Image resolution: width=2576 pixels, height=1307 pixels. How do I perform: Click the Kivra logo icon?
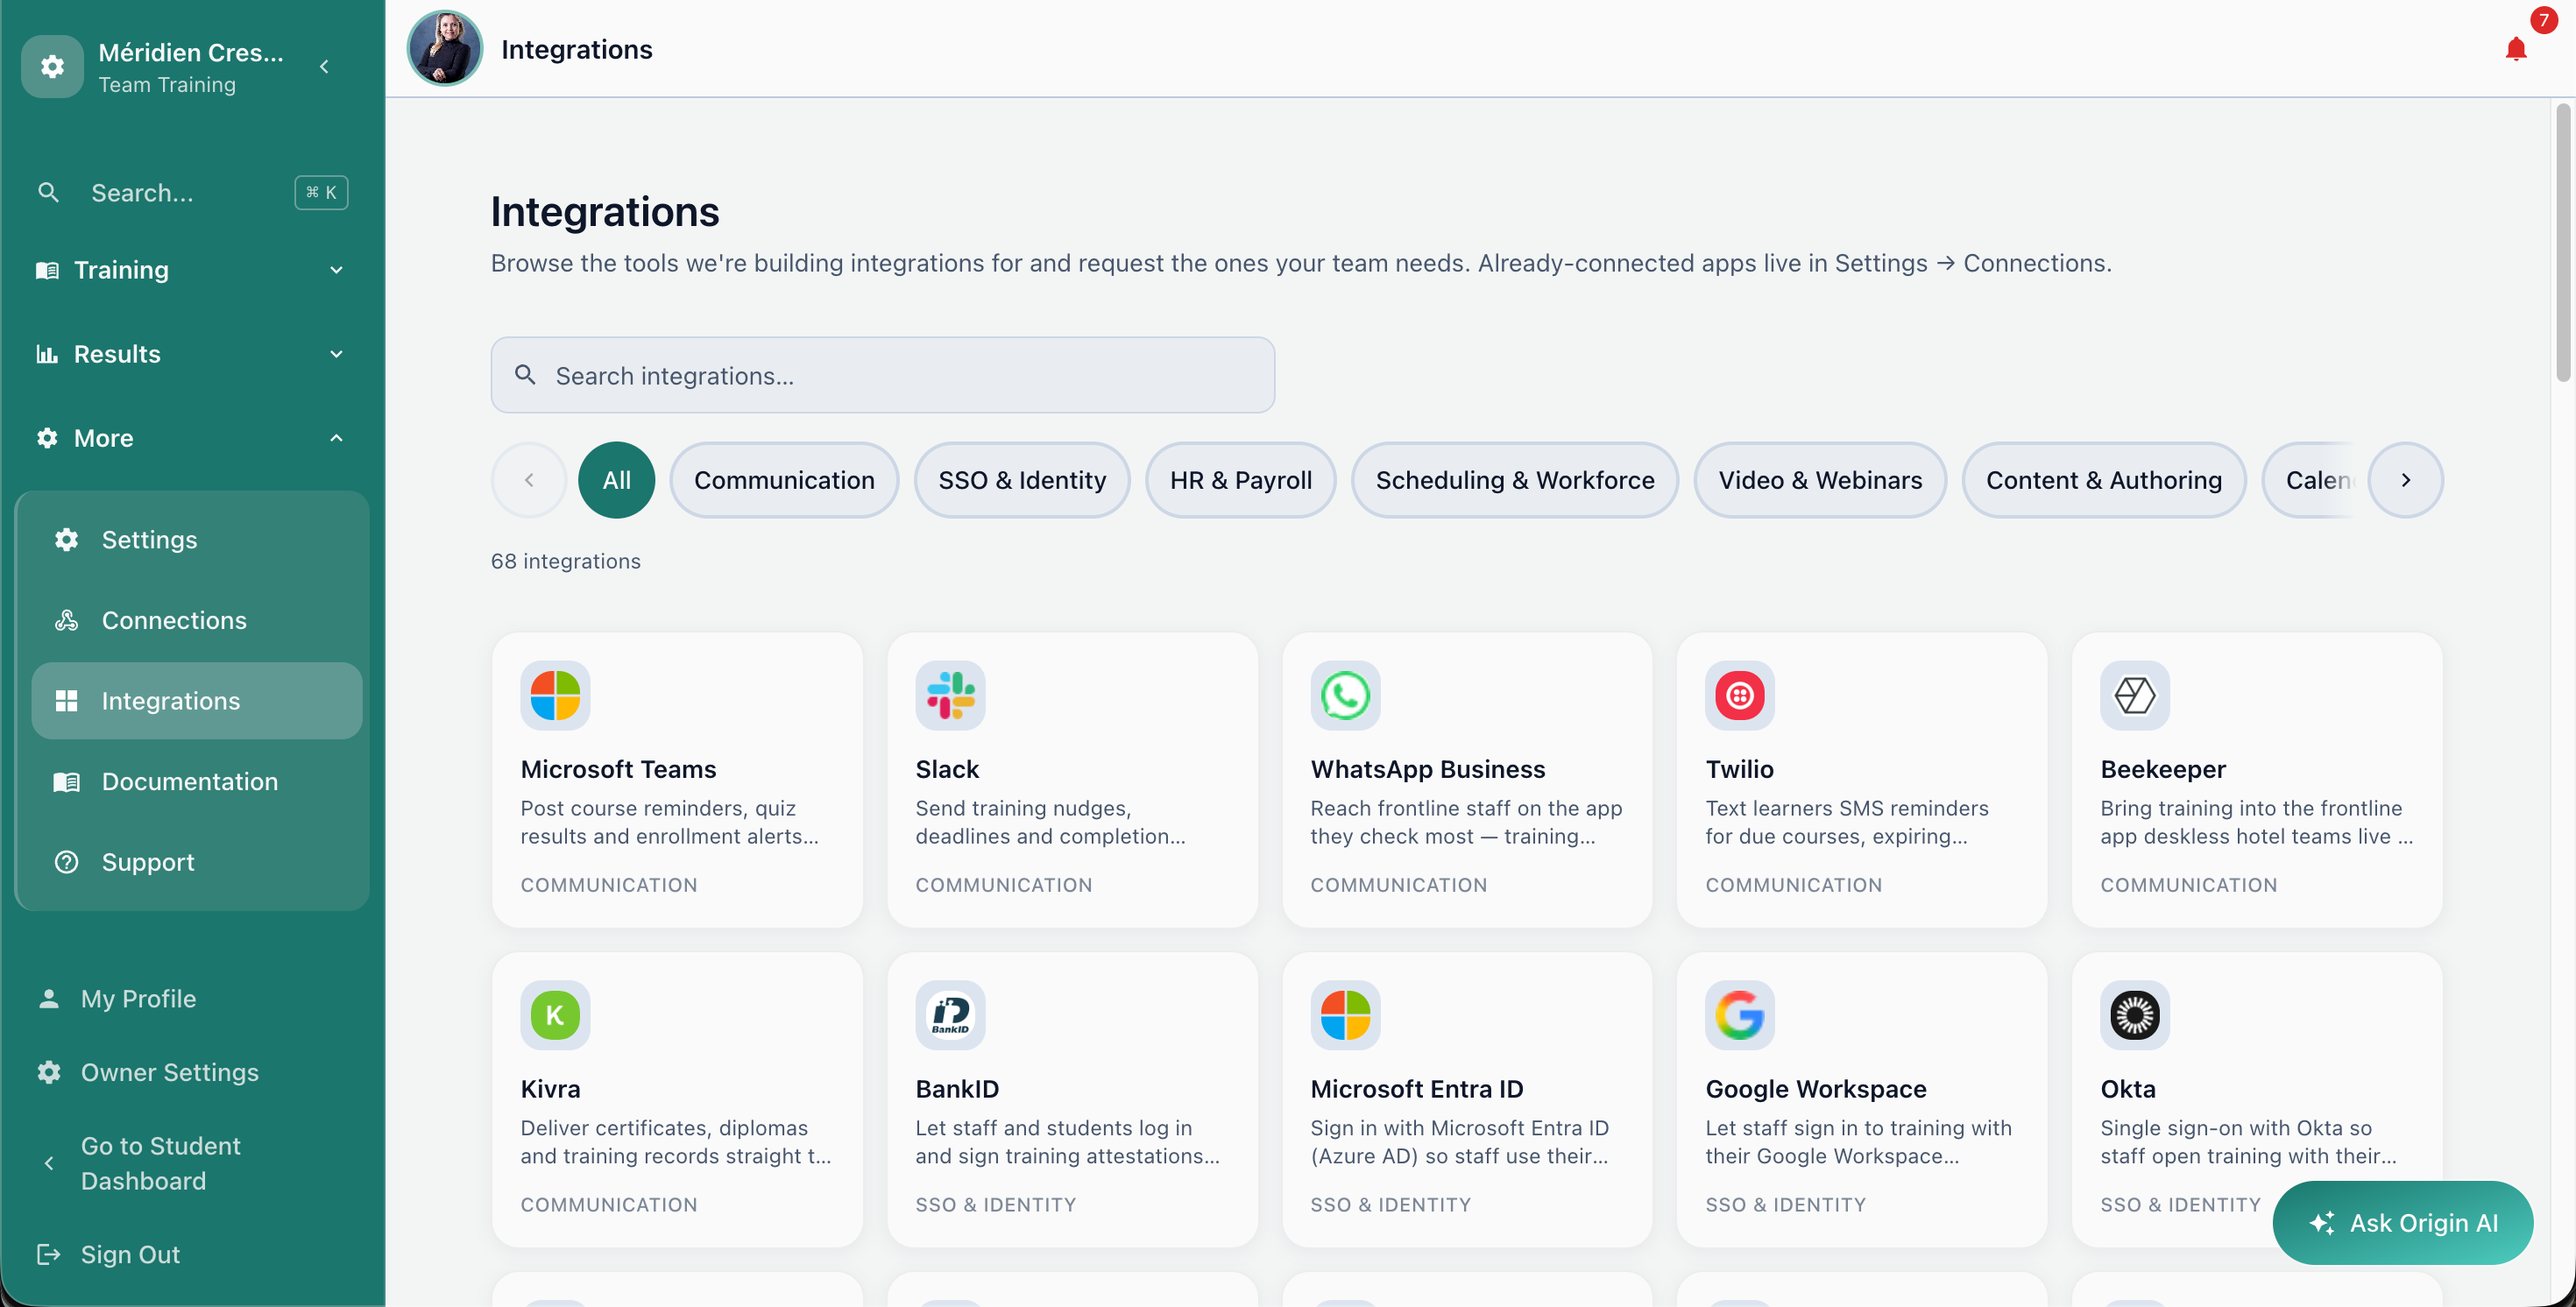[555, 1015]
